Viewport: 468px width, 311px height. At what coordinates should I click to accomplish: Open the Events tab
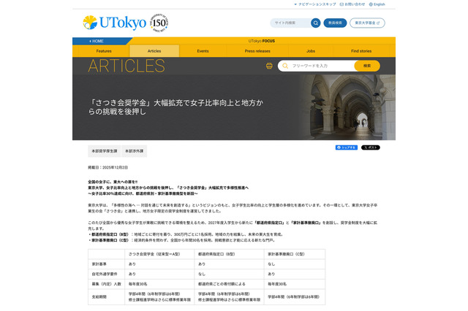click(x=203, y=51)
